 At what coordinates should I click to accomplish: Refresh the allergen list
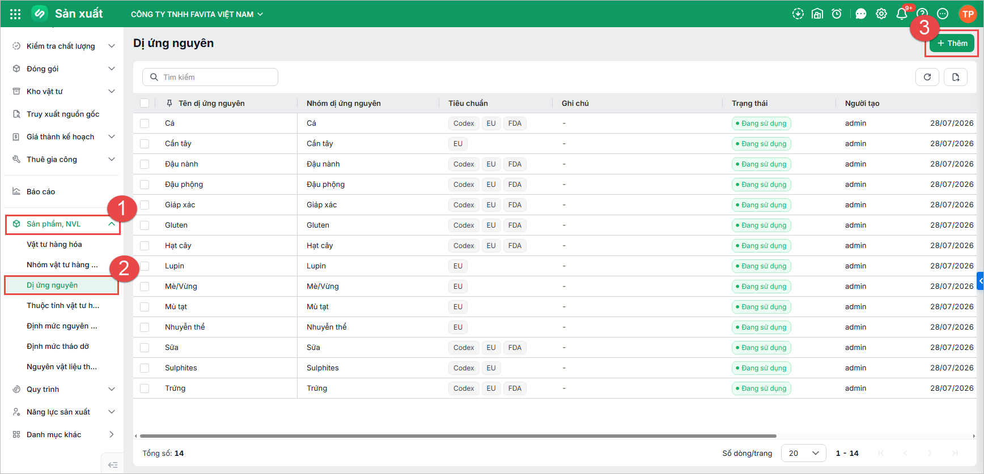[x=927, y=77]
